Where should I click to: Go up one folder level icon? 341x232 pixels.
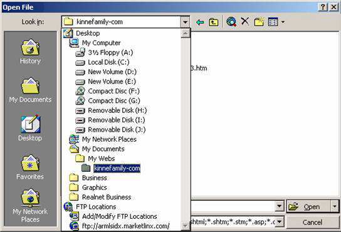[x=213, y=22]
